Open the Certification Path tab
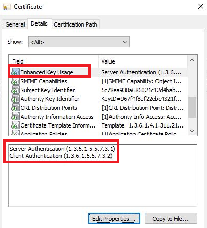Viewport: 207px width, 228px height. click(76, 24)
